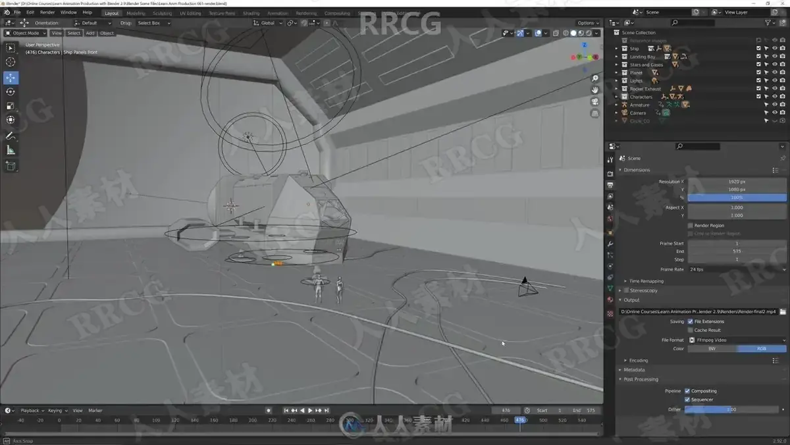Open the Edit menu

(x=30, y=13)
